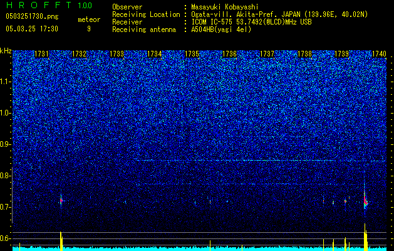
Task: Click the 0.6 kHz axis label
Action: click(6, 238)
